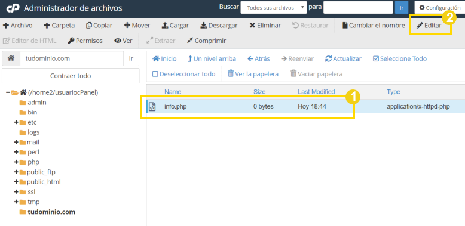This screenshot has height=226, width=465.
Task: Expand the tmp folder
Action: 16,202
